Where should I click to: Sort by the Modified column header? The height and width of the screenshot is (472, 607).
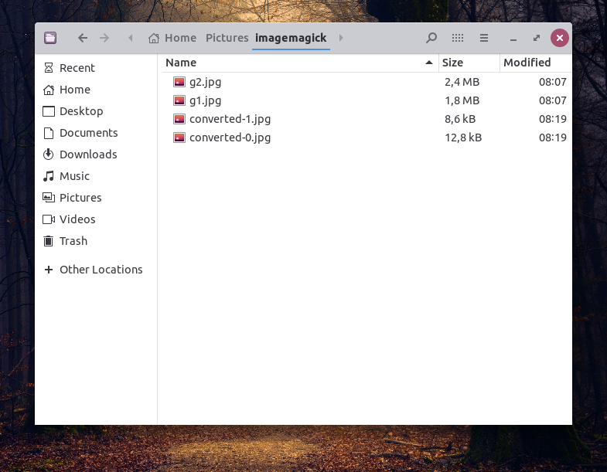pos(536,63)
